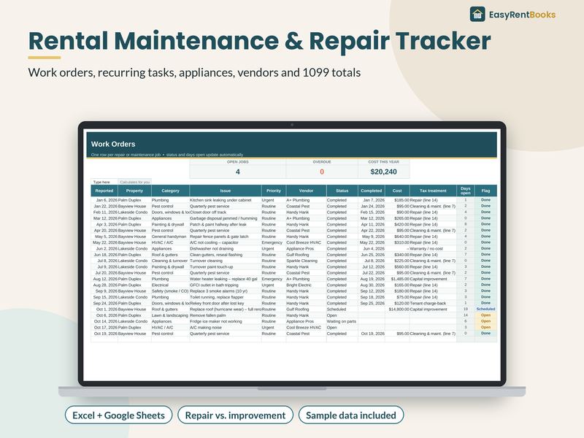Click the Lawn & landscaping category cell
This screenshot has width=584, height=438.
[x=170, y=315]
